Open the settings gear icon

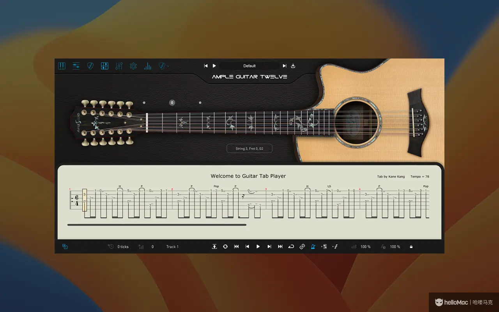(x=133, y=66)
